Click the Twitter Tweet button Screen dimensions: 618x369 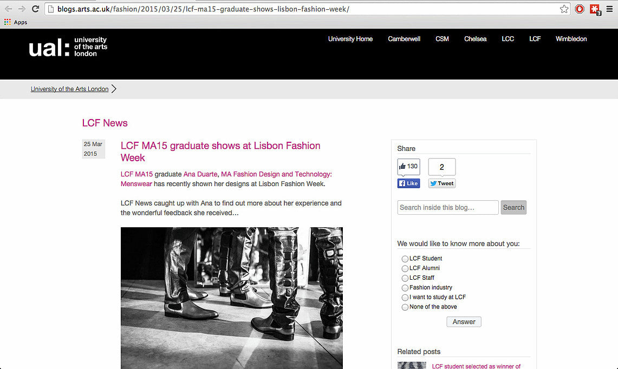tap(442, 183)
